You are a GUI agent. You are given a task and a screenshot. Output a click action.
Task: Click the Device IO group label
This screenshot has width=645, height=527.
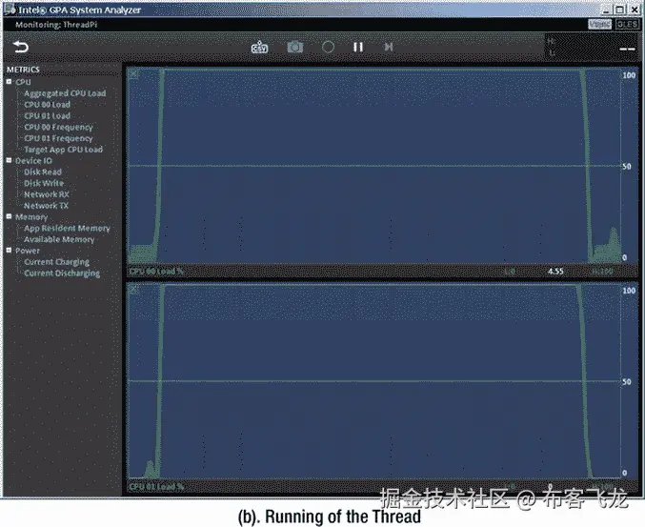33,160
